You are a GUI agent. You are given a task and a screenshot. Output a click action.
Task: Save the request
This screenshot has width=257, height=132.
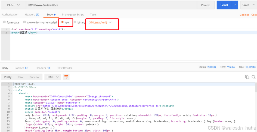[246, 5]
